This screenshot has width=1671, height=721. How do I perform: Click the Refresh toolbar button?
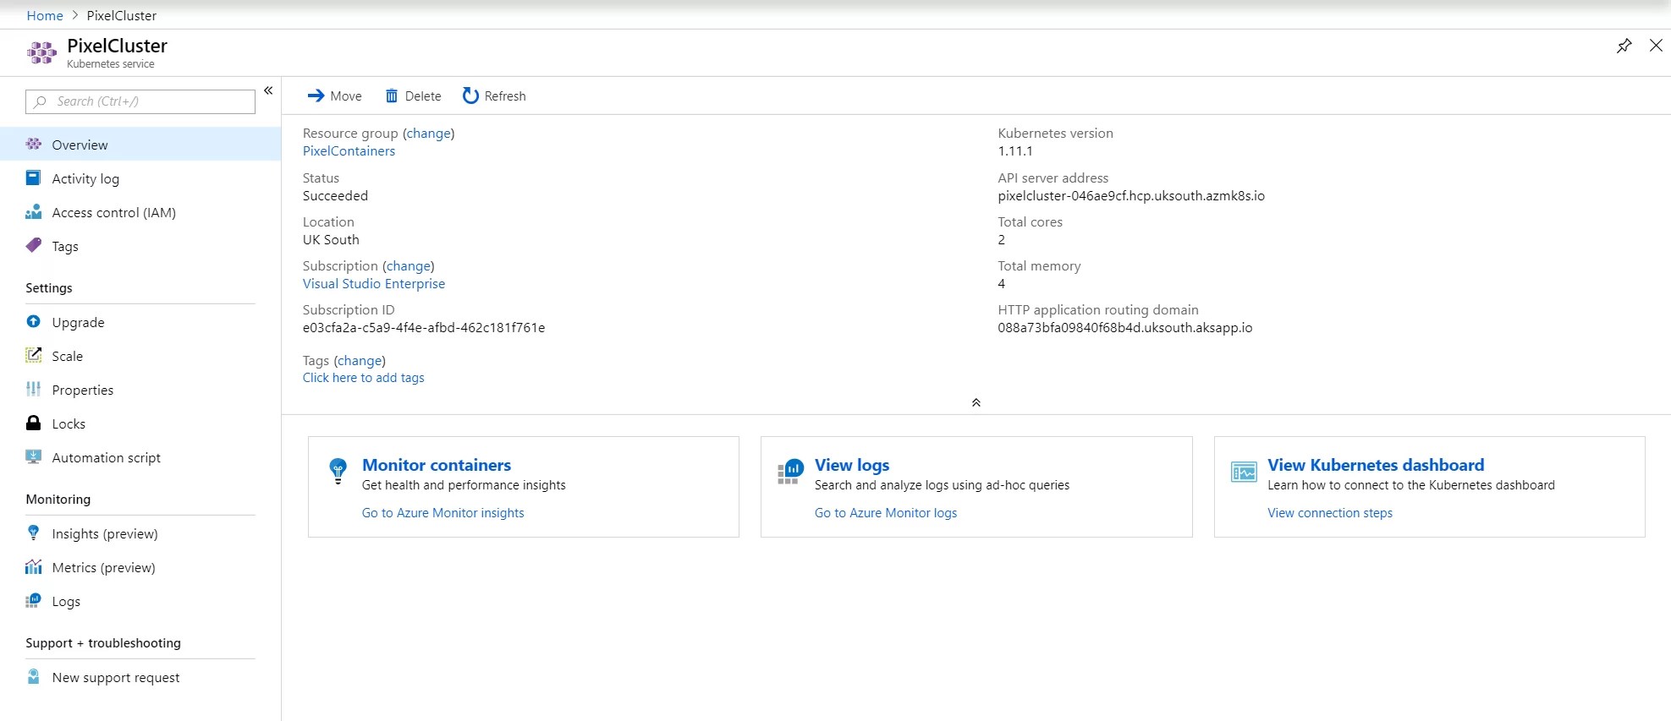coord(494,96)
